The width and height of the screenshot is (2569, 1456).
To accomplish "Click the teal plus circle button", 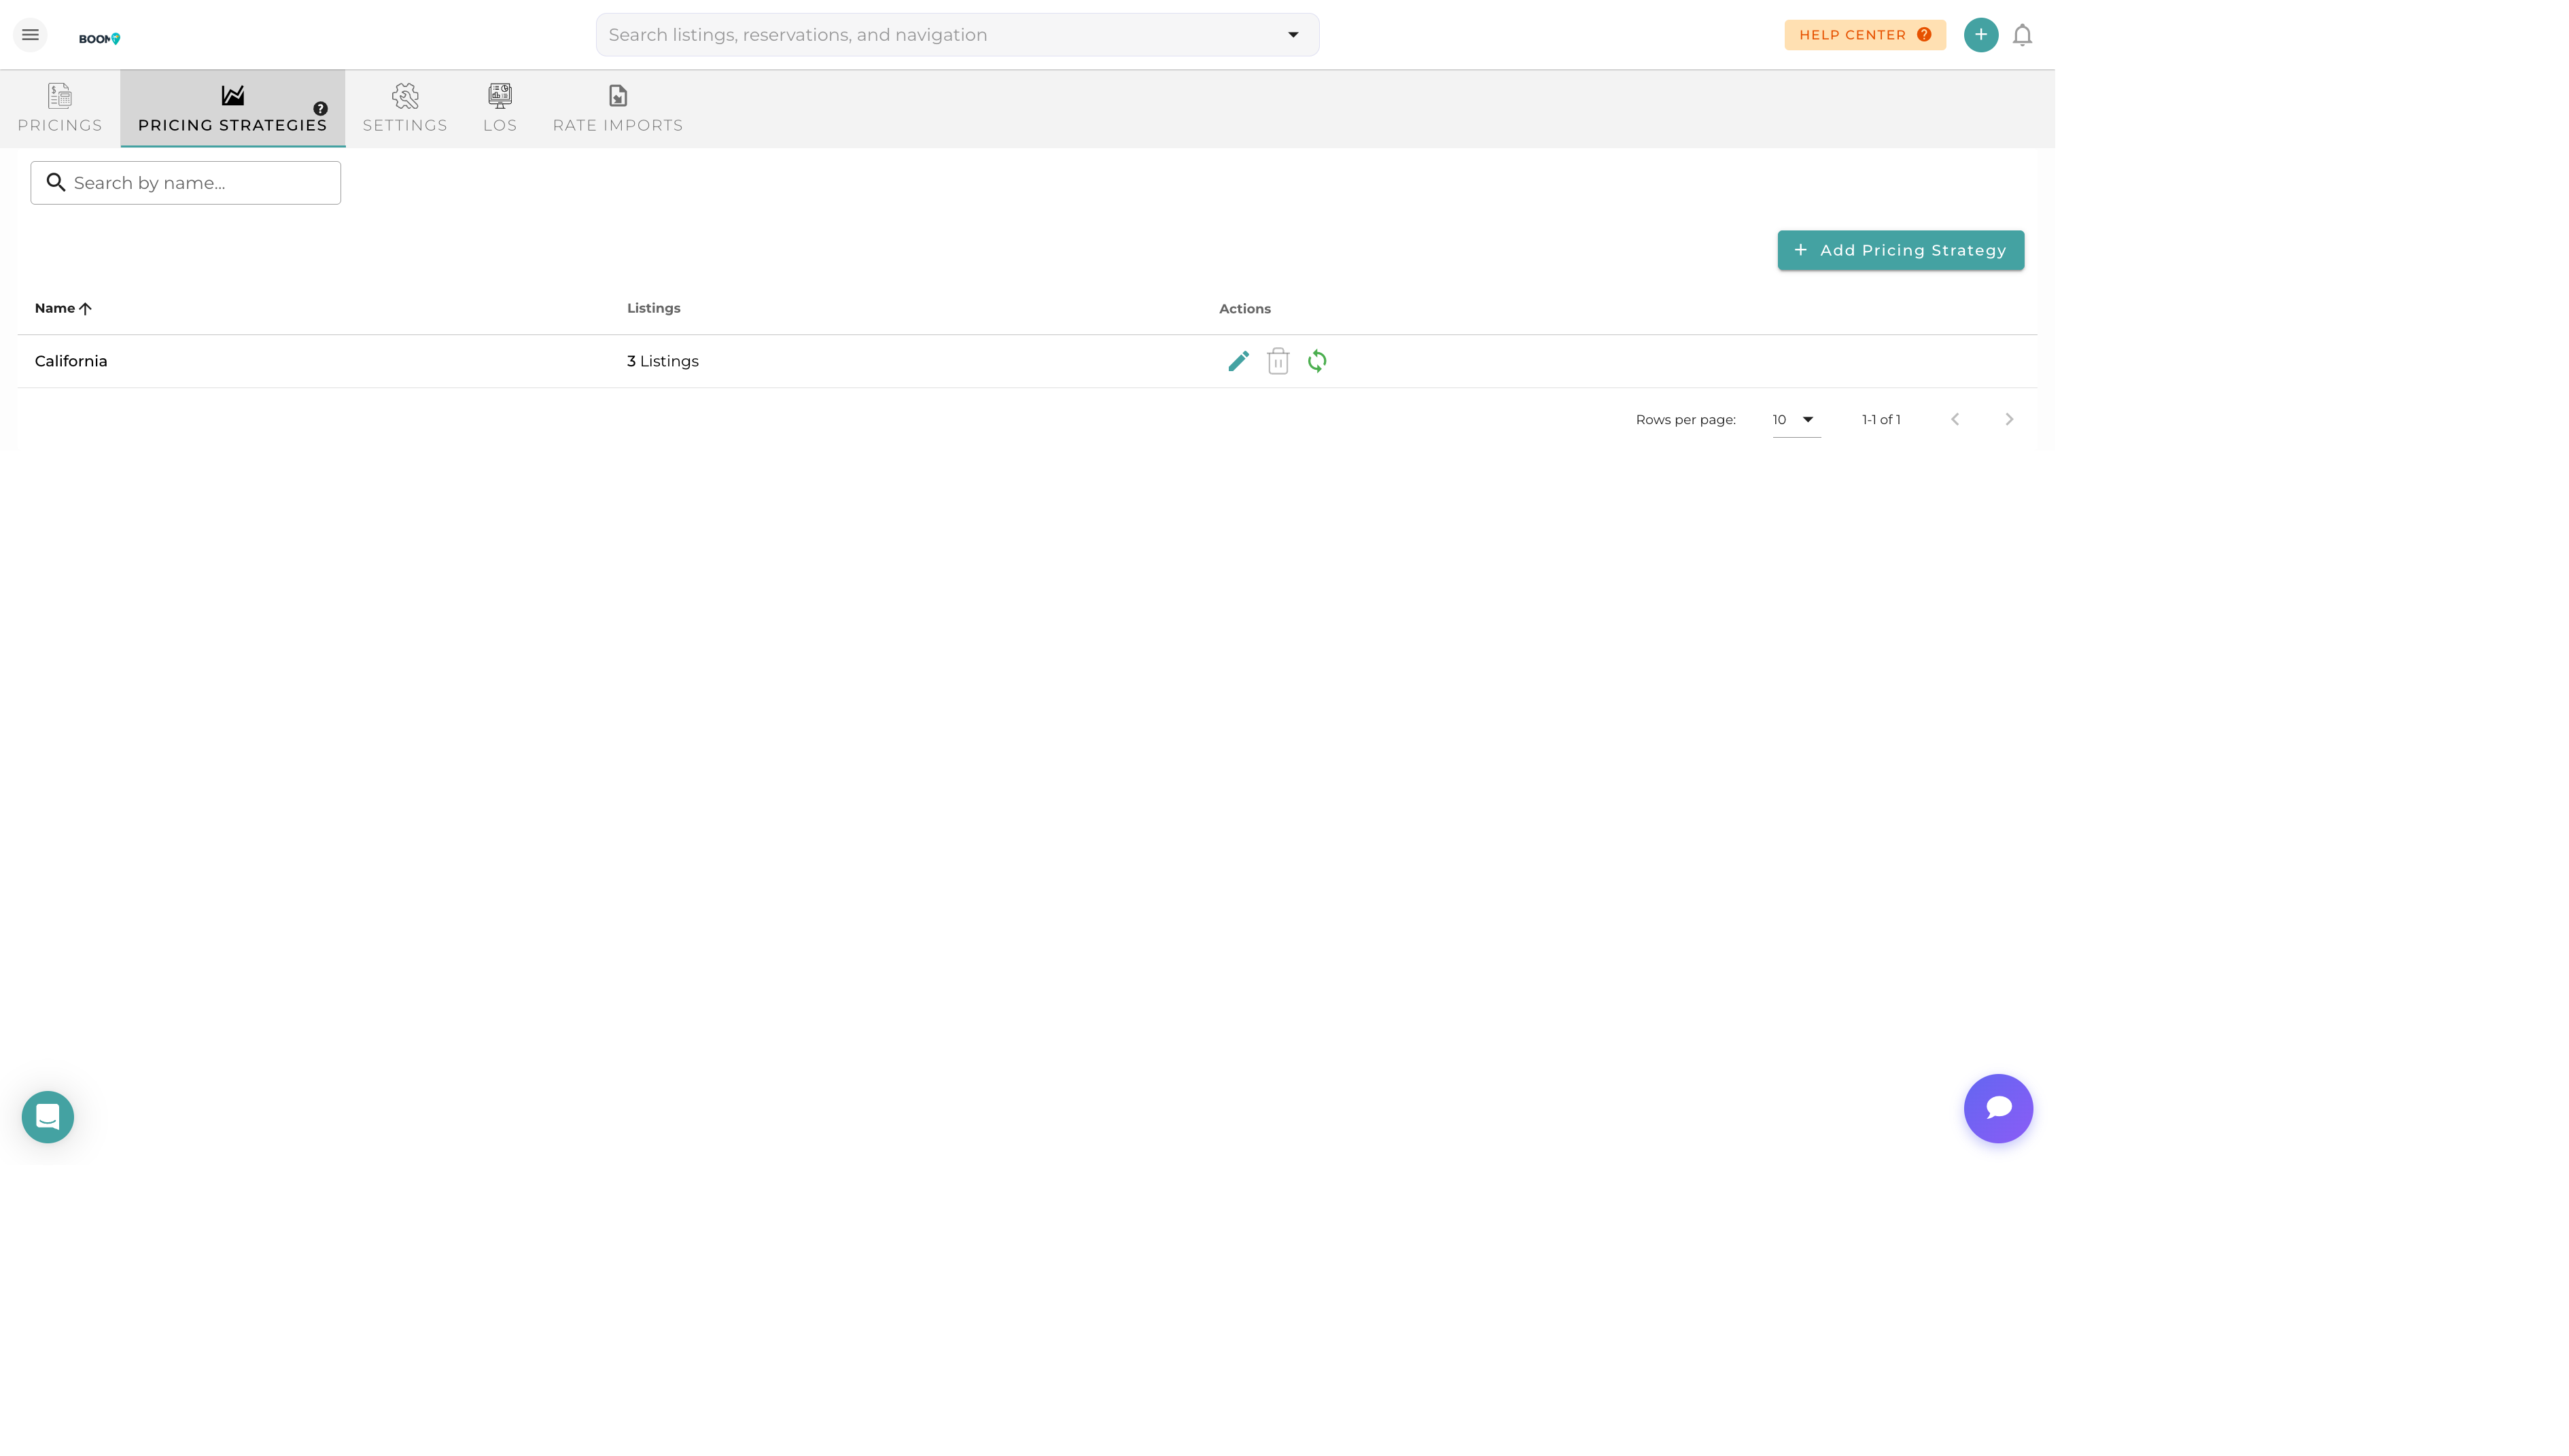I will coord(1980,35).
